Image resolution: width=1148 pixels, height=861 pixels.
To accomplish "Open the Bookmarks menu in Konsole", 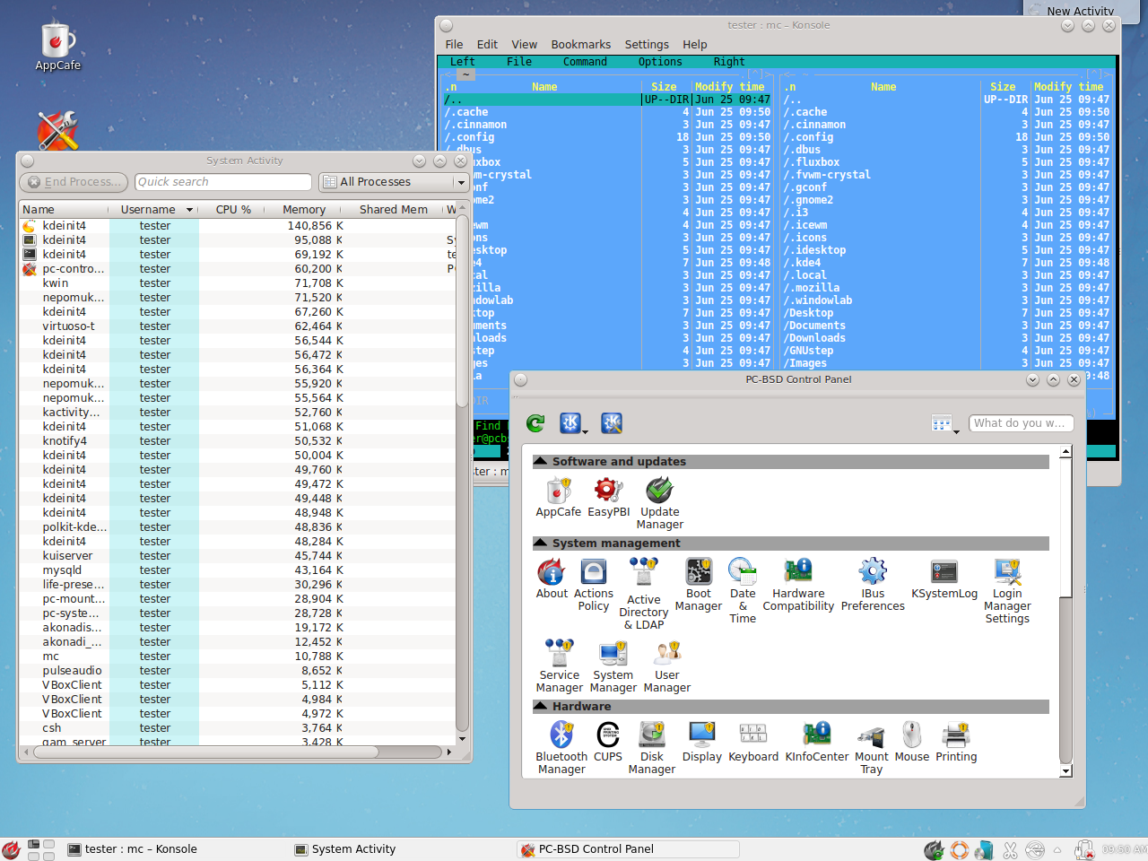I will [x=581, y=44].
